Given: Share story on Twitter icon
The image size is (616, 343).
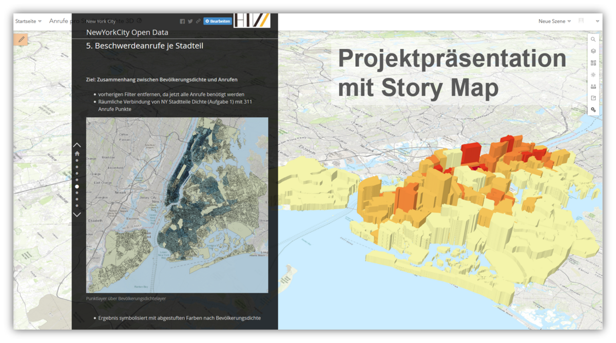Looking at the screenshot, I should click(x=190, y=22).
